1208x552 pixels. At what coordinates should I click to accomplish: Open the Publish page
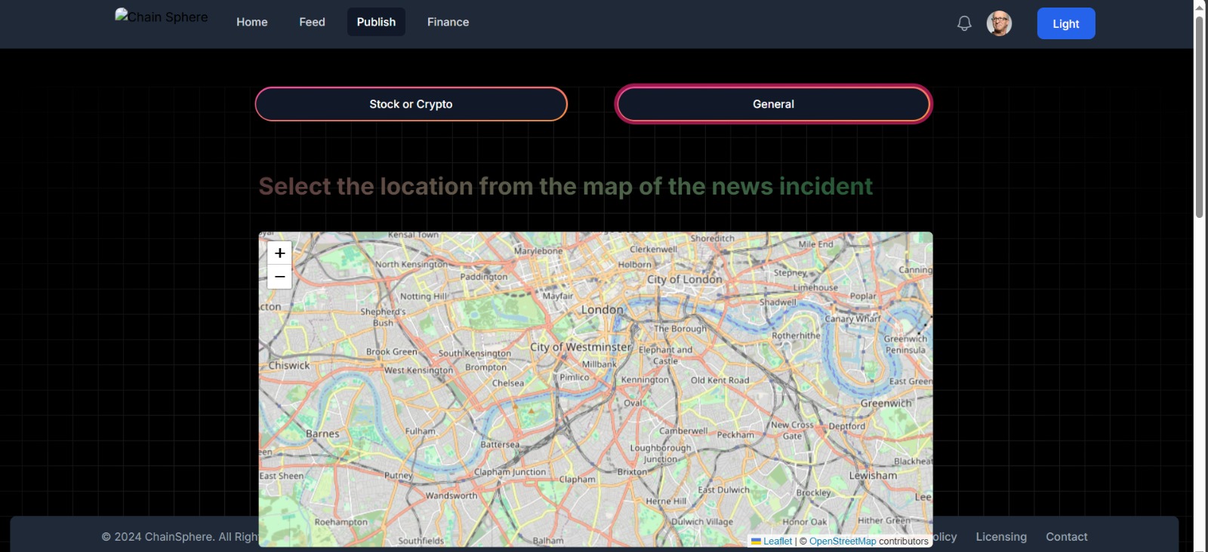coord(376,22)
